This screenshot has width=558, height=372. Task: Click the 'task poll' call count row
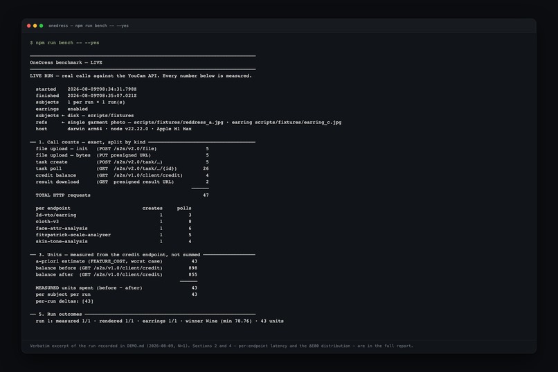coord(122,169)
